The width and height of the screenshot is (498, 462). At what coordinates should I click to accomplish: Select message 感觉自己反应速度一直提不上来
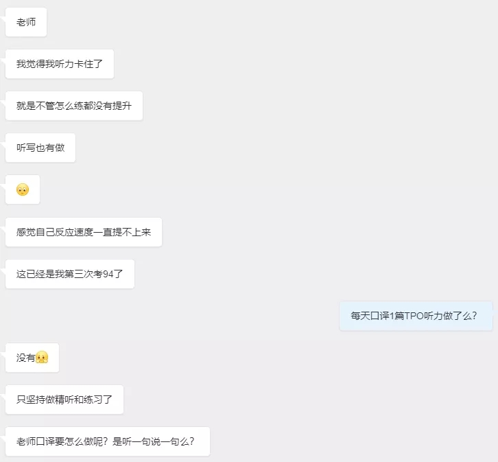pos(84,232)
